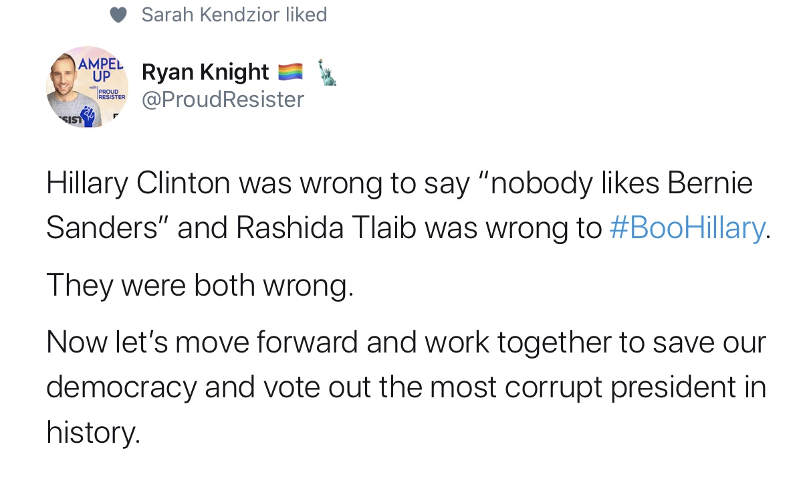Click the blue raised fist in avatar
Image resolution: width=801 pixels, height=499 pixels.
click(88, 116)
